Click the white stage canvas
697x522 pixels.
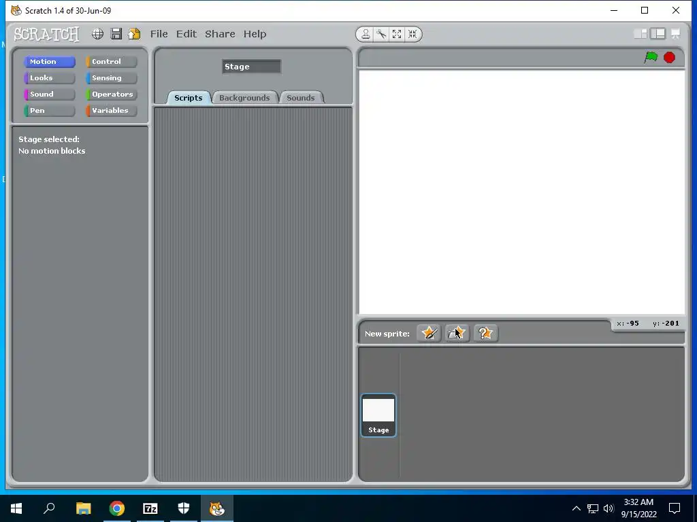pos(522,192)
